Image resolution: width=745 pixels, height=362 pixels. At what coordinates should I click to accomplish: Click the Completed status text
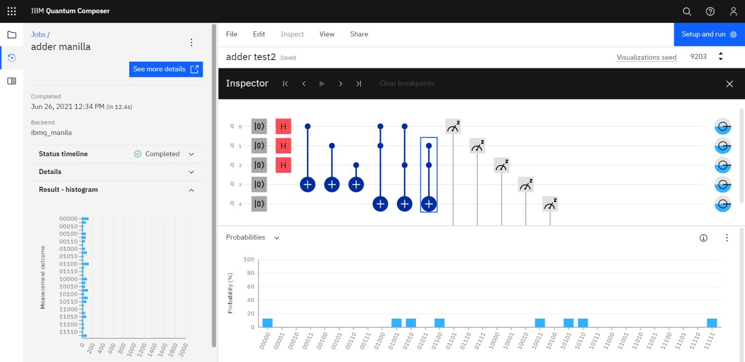tap(163, 154)
